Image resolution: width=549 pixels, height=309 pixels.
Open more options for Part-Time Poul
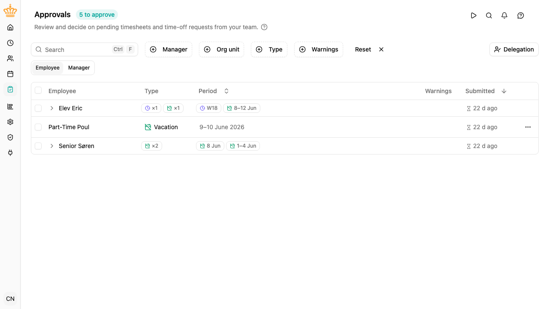point(528,127)
